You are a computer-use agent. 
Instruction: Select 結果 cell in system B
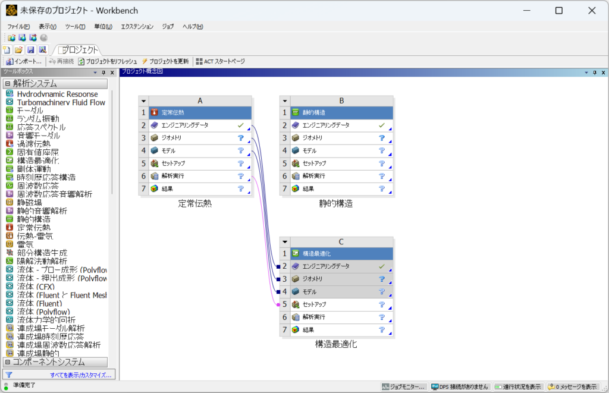[341, 188]
